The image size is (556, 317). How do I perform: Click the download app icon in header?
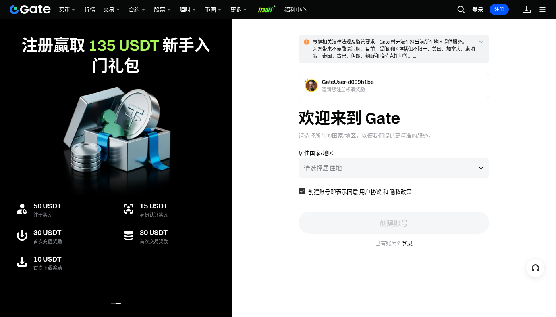click(x=527, y=10)
